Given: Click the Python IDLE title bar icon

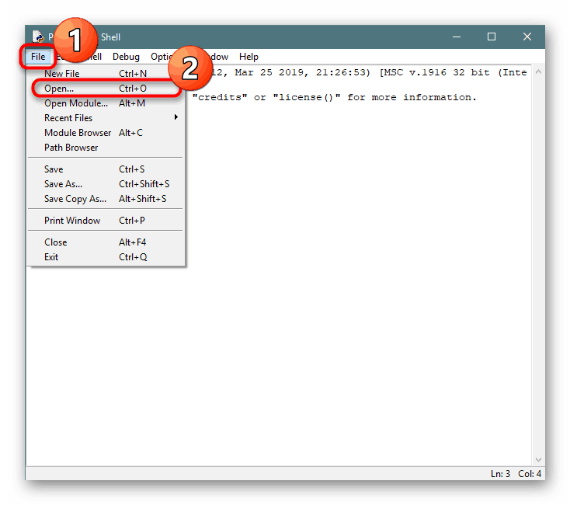Looking at the screenshot, I should (38, 37).
